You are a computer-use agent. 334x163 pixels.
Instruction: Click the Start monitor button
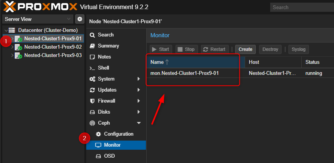click(161, 49)
